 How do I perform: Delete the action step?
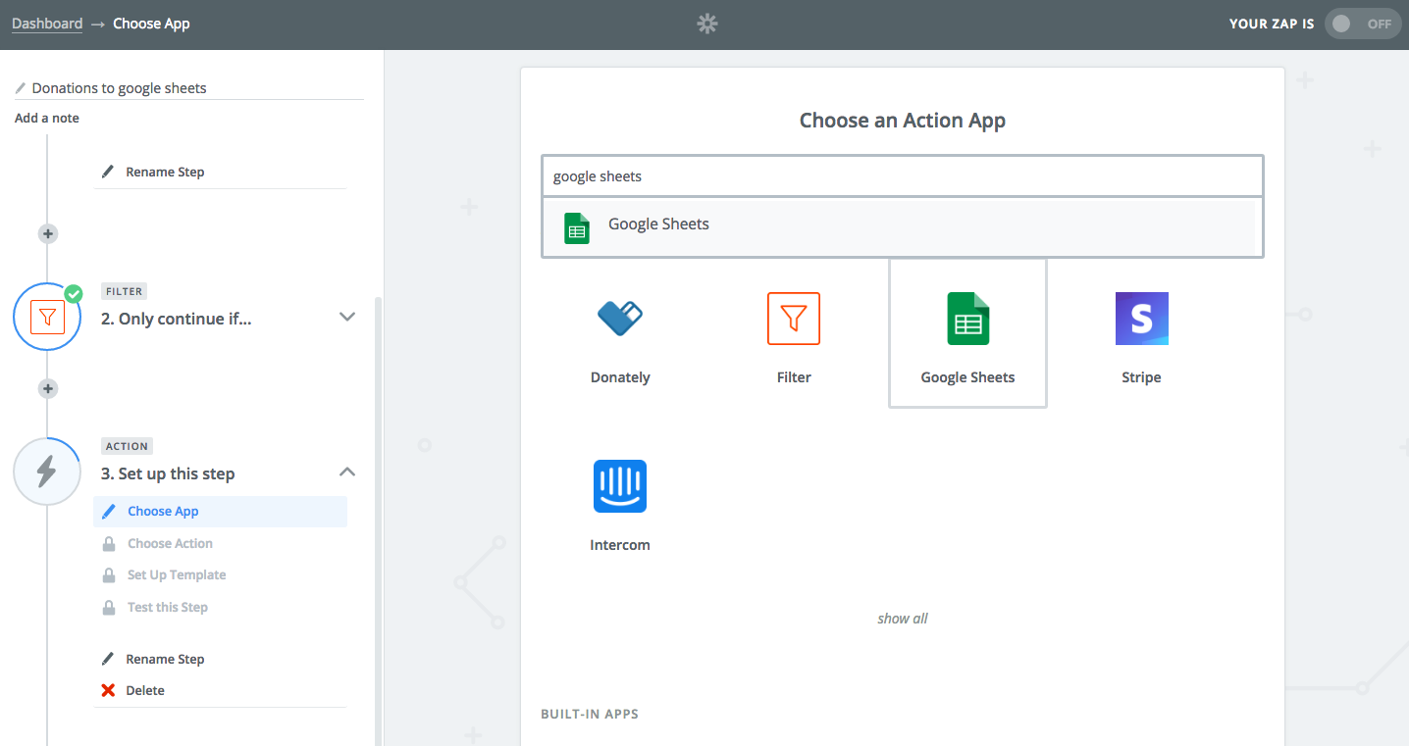(145, 690)
